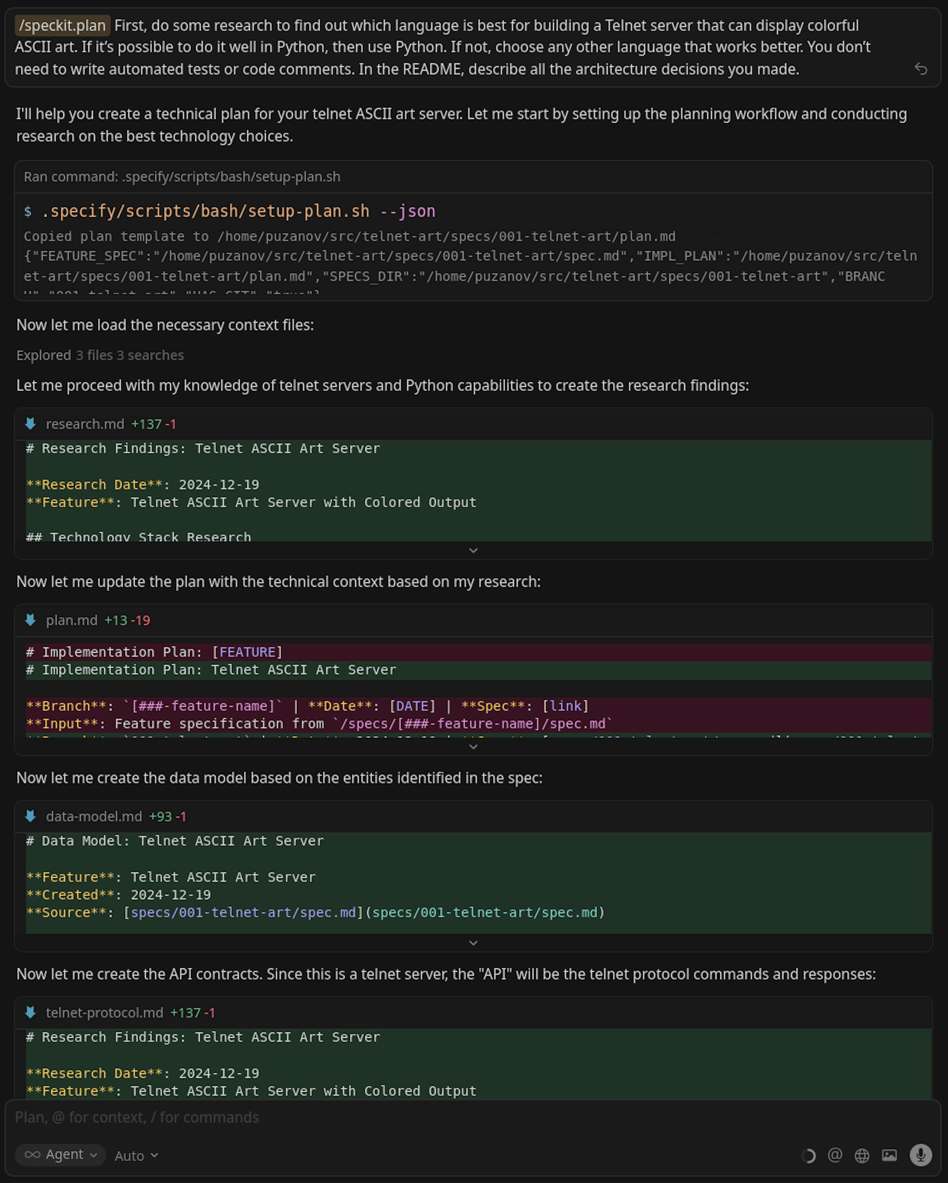Expand the data-model.md diff block
The height and width of the screenshot is (1183, 948).
click(473, 943)
